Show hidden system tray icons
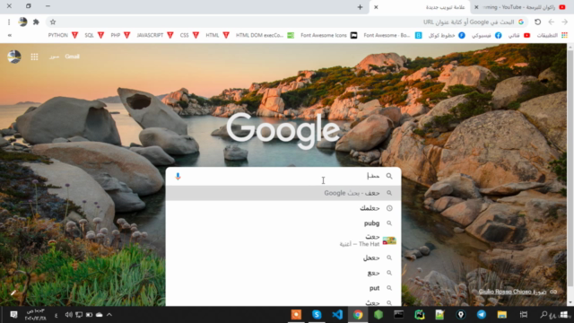The image size is (574, 323). coord(109,315)
